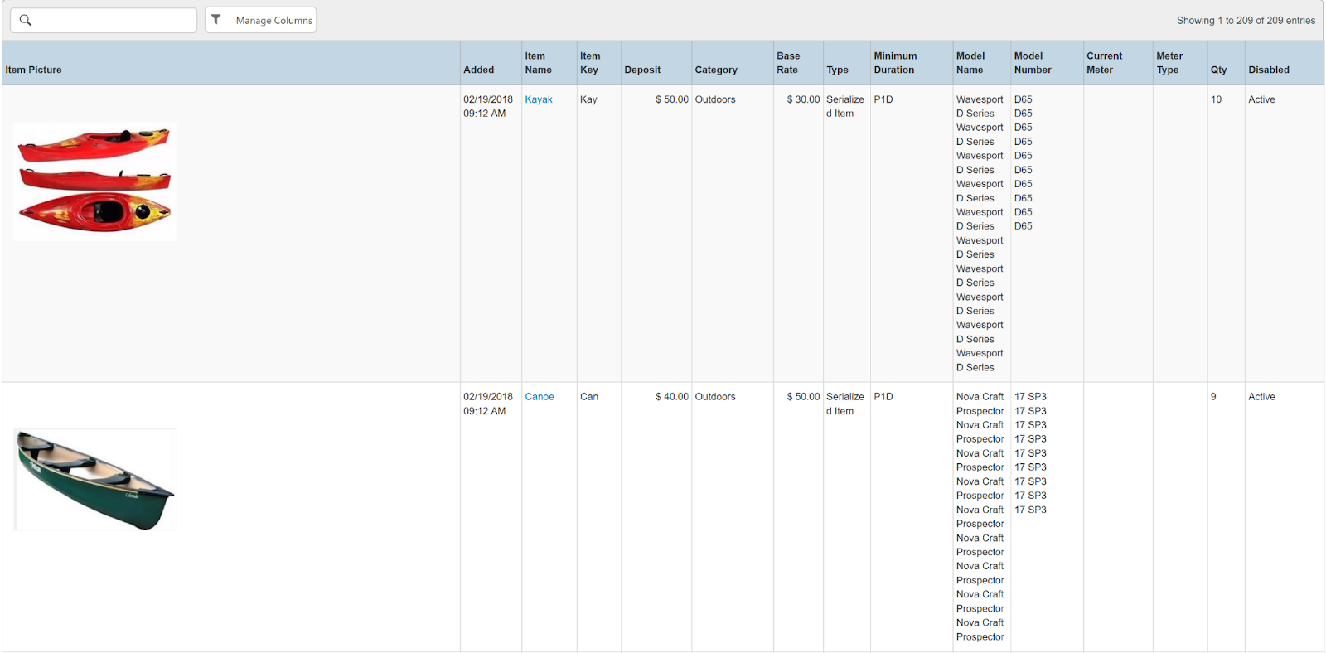This screenshot has width=1326, height=653.
Task: Sort by the Qty column header
Action: click(1218, 70)
